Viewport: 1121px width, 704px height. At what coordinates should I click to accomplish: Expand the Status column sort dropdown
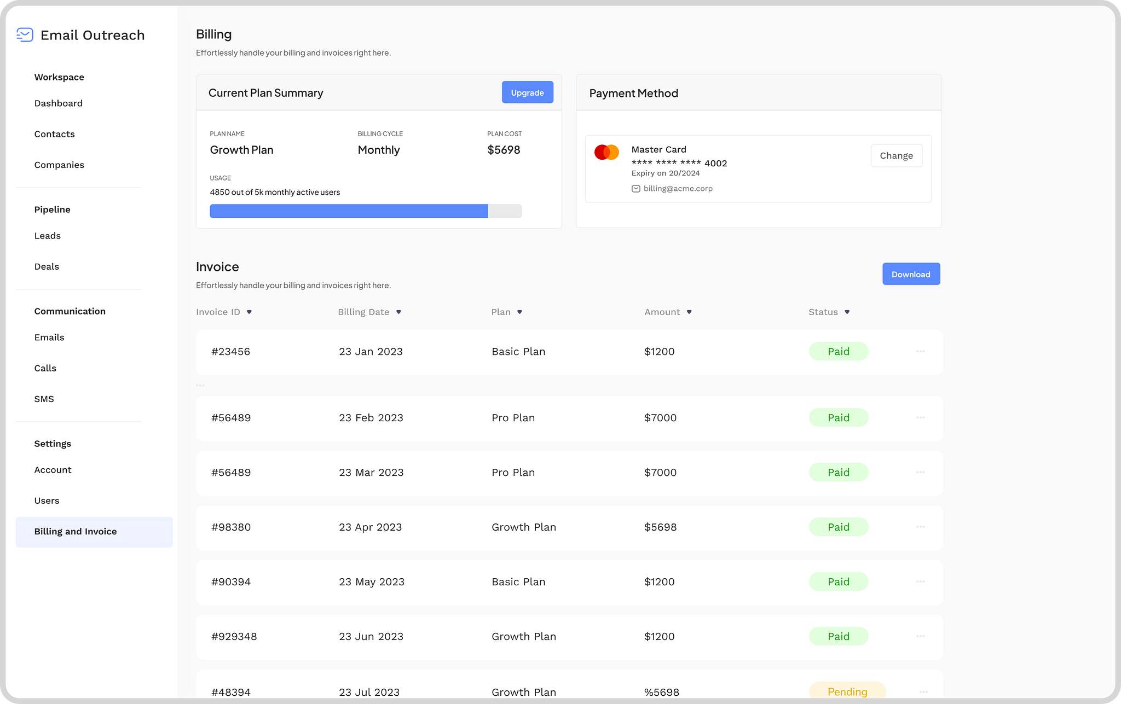(847, 312)
